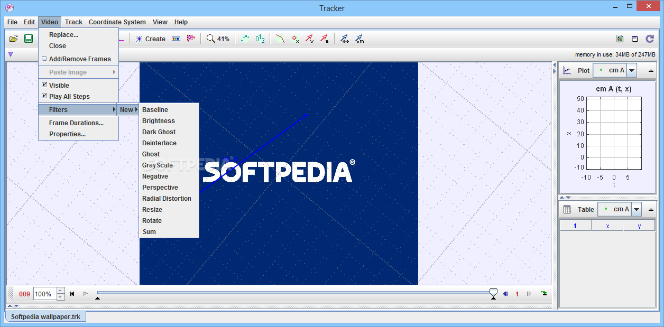Image resolution: width=664 pixels, height=327 pixels.
Task: Click the playback rate 100% field
Action: [x=44, y=294]
